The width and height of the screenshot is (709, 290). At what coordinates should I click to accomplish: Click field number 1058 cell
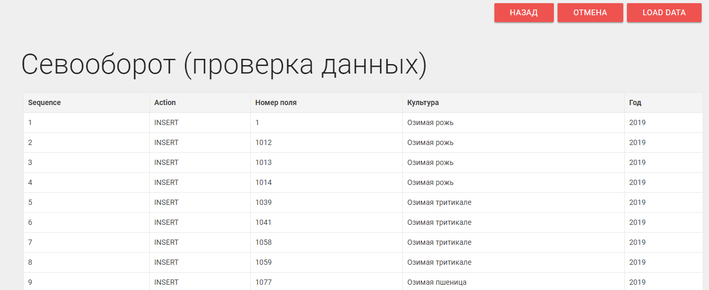point(264,242)
